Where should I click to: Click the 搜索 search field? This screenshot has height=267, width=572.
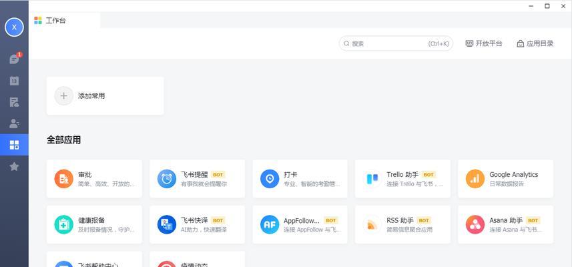pos(396,43)
